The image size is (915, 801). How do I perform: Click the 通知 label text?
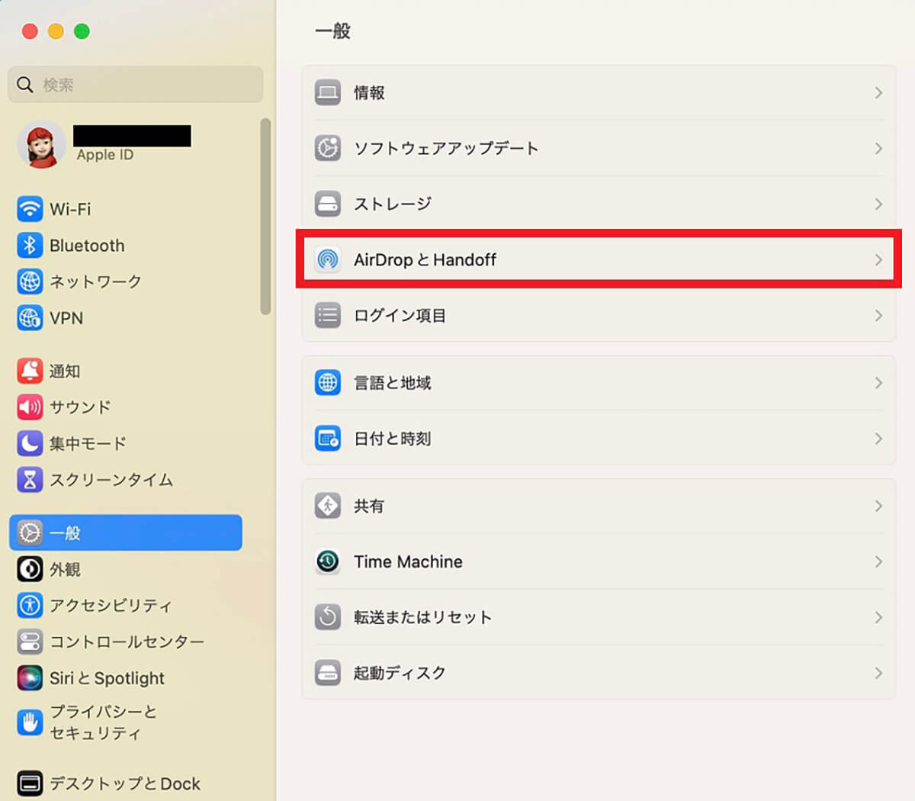(65, 371)
